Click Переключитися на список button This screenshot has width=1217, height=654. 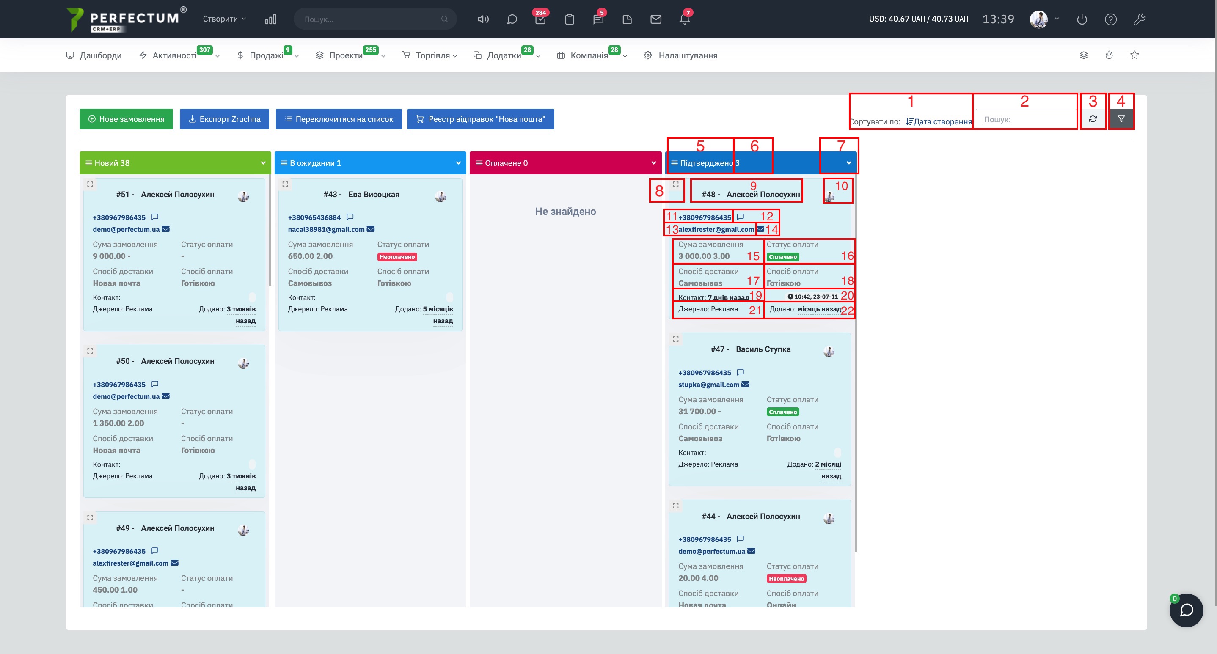[339, 119]
